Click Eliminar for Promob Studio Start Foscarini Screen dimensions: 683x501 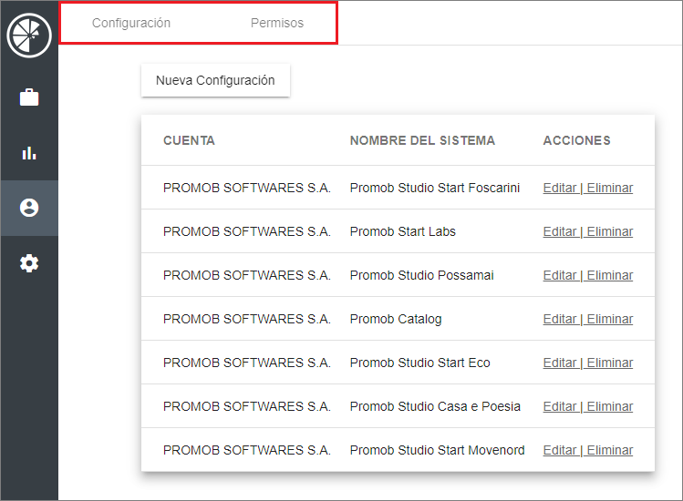coord(610,189)
